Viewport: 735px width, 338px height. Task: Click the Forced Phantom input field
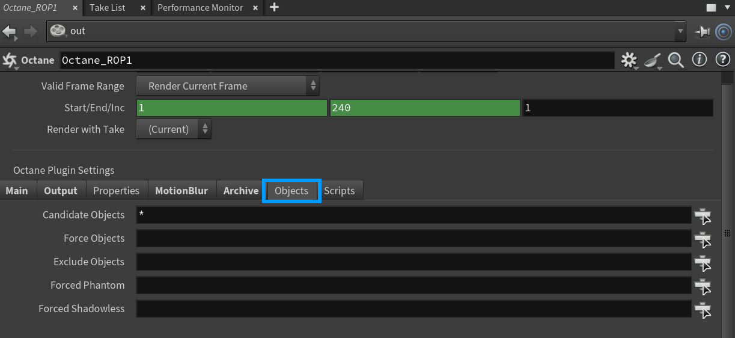click(x=414, y=286)
